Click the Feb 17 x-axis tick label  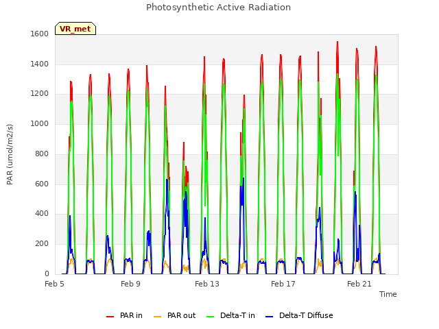click(283, 284)
